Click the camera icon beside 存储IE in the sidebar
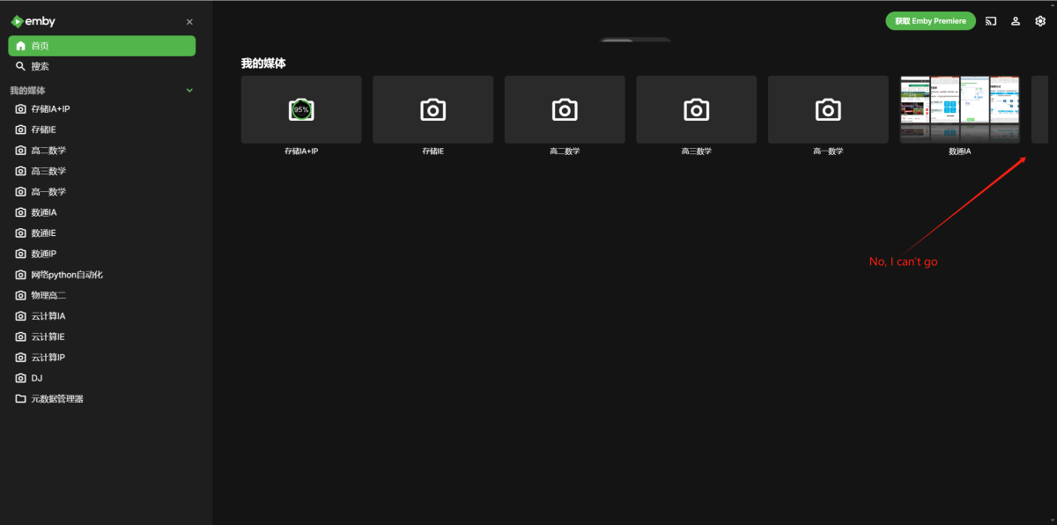 click(x=20, y=129)
